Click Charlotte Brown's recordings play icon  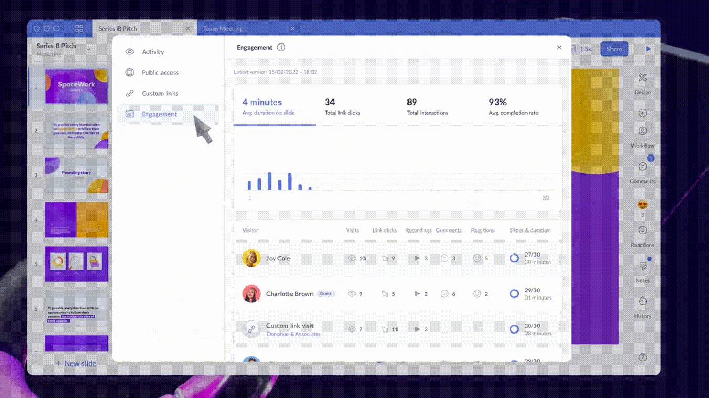tap(417, 294)
